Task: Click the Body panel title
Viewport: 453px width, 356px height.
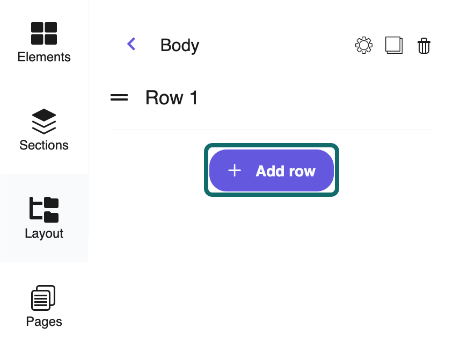Action: pos(180,45)
